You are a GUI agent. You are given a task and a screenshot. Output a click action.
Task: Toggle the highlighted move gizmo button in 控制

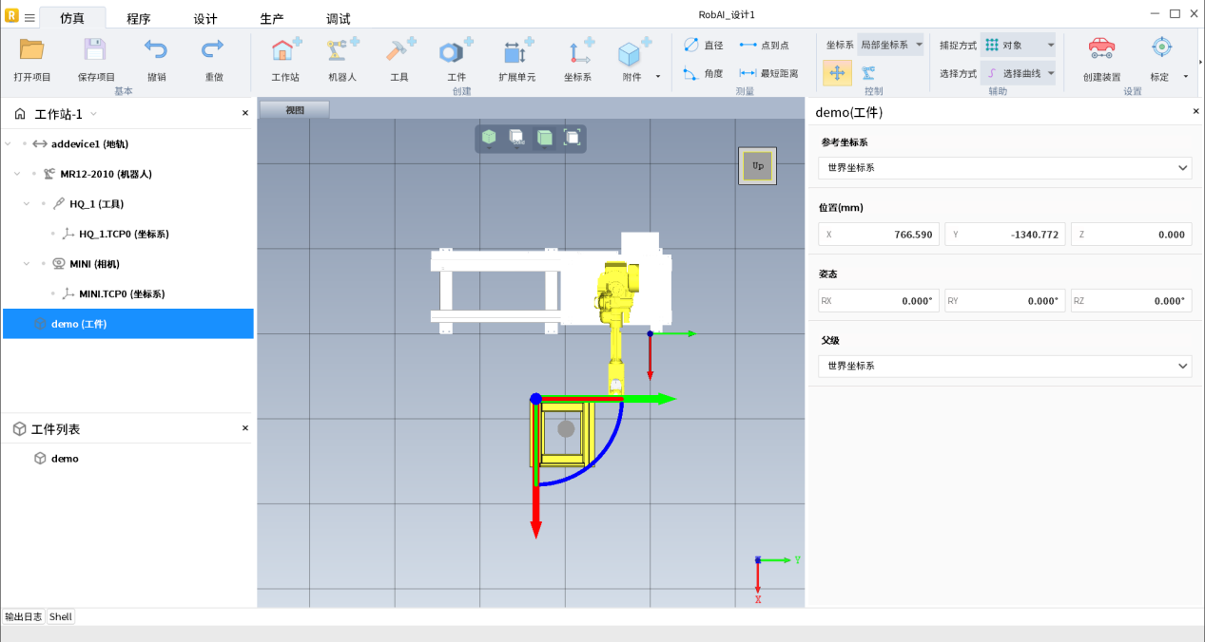[x=837, y=73]
